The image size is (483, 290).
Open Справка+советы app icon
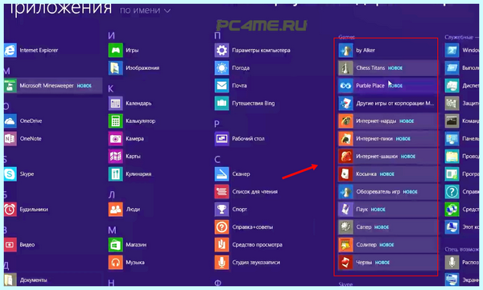222,227
